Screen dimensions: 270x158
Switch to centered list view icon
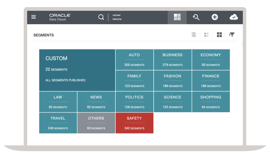click(194, 34)
